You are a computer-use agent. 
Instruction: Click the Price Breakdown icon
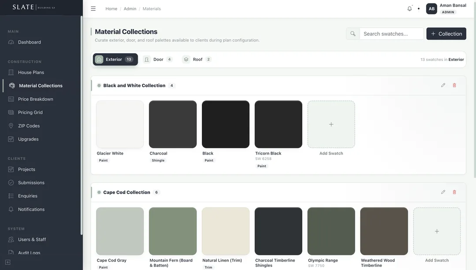[x=11, y=99]
